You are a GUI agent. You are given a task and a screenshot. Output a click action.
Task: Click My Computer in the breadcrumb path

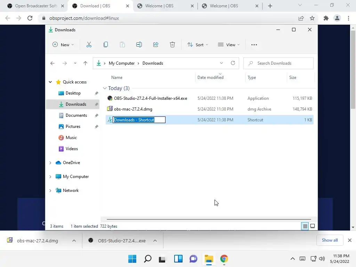[122, 63]
